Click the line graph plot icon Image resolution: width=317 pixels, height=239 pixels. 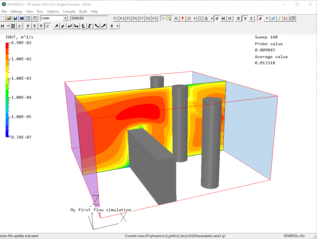coord(286,19)
